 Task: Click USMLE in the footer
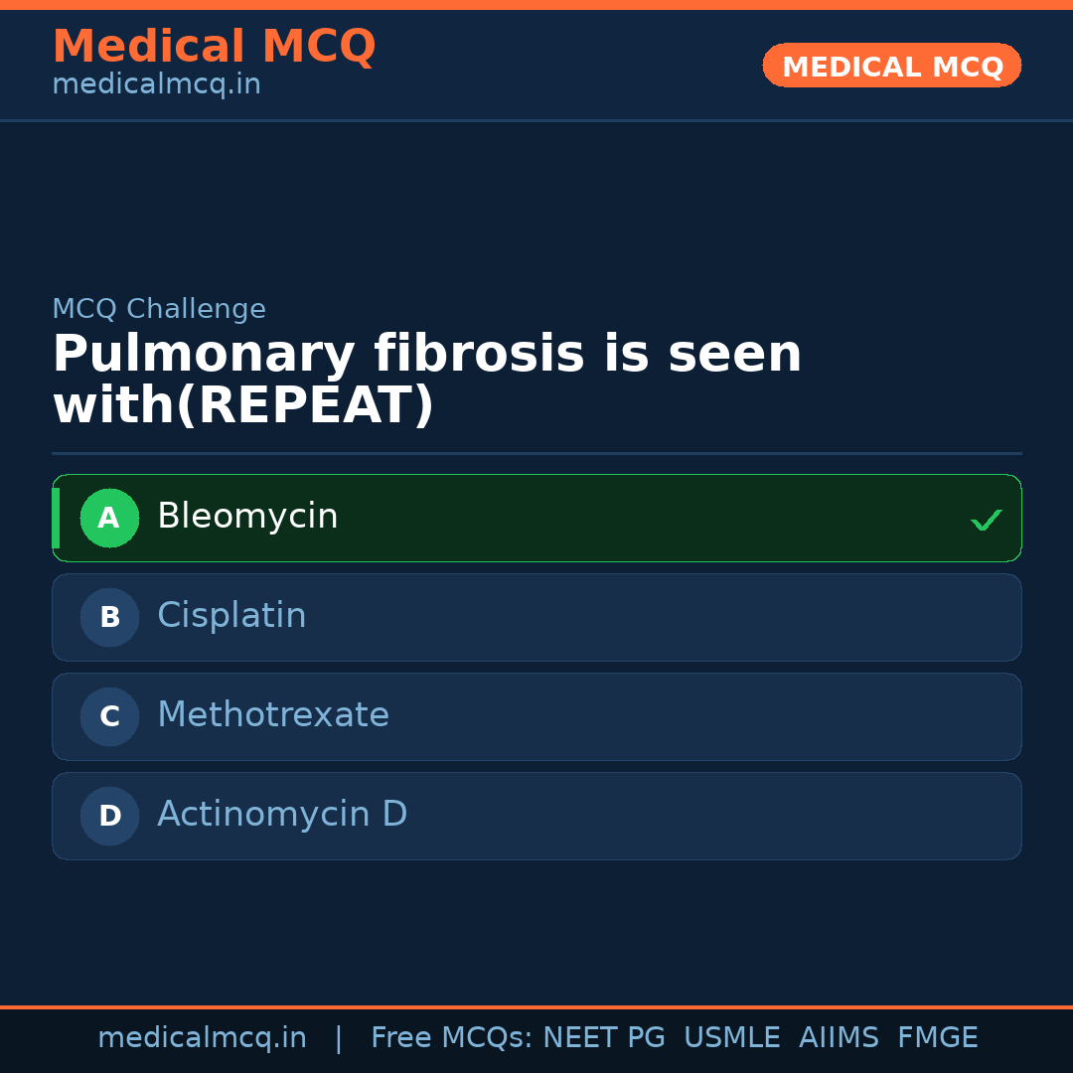pos(731,1038)
